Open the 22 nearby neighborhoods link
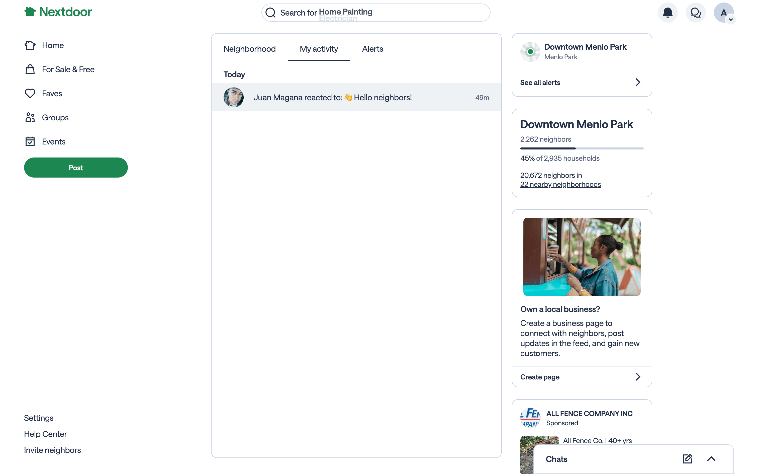Viewport: 758px width, 474px height. [x=560, y=184]
